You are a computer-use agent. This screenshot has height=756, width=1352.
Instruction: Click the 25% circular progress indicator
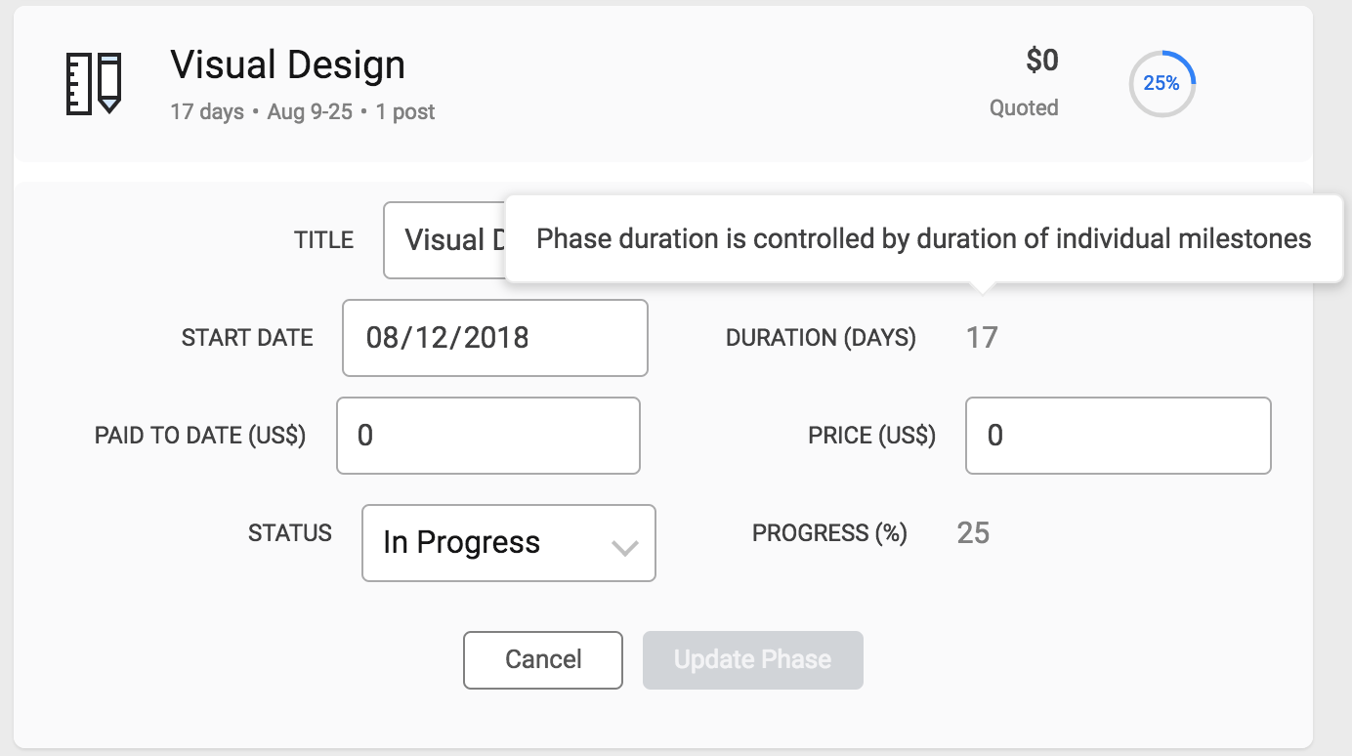coord(1162,84)
